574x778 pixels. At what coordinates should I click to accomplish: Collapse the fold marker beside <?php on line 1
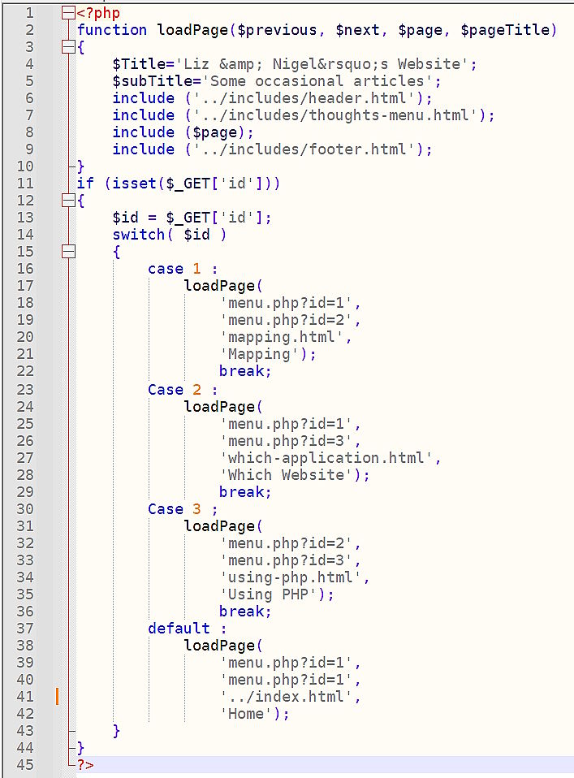pyautogui.click(x=68, y=13)
